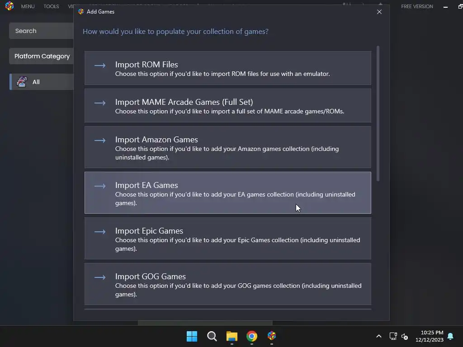Close the Add Games dialog
The height and width of the screenshot is (347, 463).
[x=379, y=12]
